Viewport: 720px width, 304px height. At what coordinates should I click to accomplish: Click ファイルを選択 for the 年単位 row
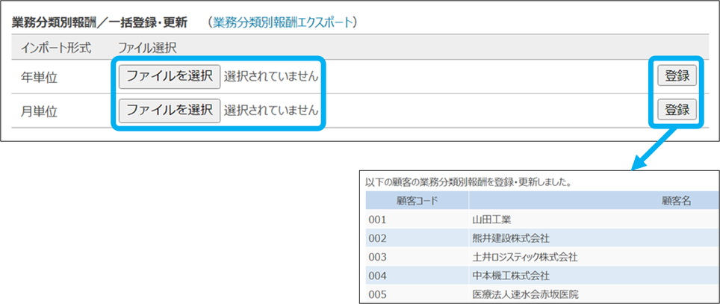(170, 75)
